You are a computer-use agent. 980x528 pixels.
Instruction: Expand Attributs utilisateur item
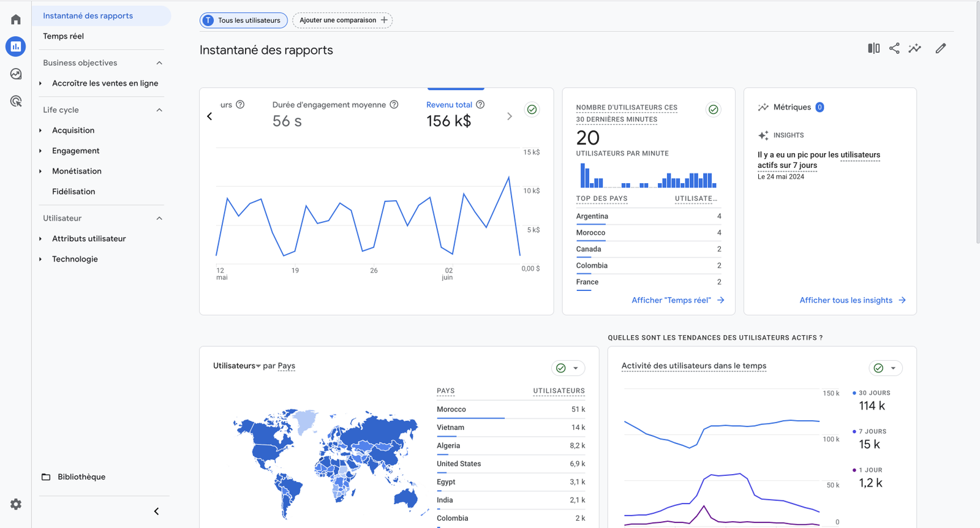coord(40,239)
